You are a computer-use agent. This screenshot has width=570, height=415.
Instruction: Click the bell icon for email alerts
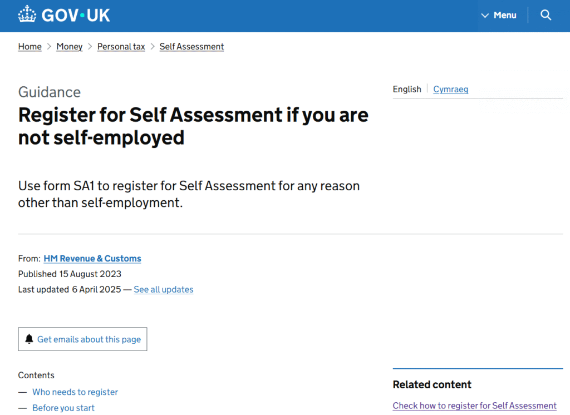coord(30,339)
